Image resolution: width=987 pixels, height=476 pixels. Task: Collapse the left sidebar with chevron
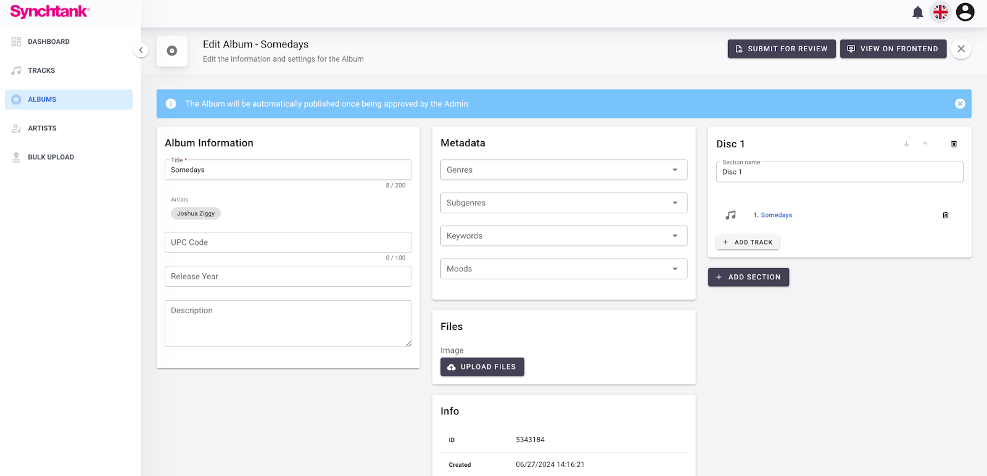click(x=141, y=50)
